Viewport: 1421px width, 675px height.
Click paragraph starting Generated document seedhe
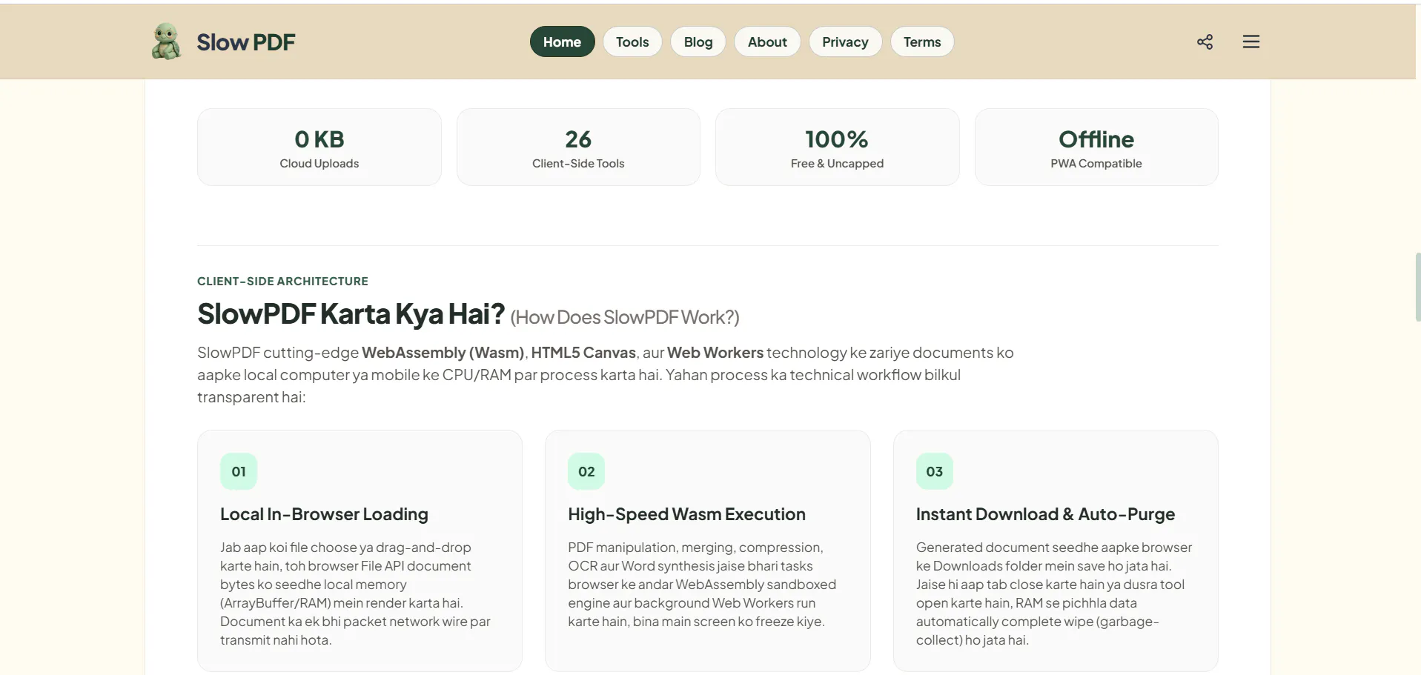coord(1054,593)
